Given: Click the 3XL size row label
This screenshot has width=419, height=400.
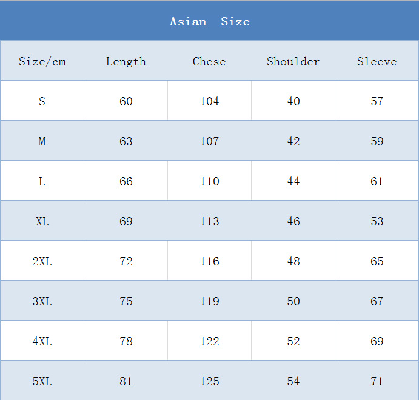Looking at the screenshot, I should click(42, 301).
